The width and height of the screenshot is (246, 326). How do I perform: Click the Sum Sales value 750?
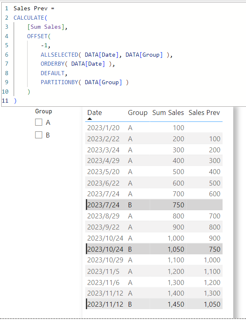point(178,205)
